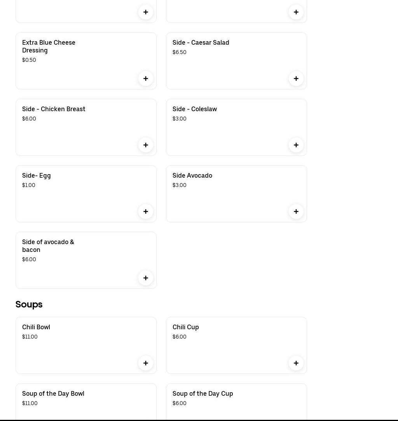
Task: Click the Soups section heading
Action: (29, 304)
